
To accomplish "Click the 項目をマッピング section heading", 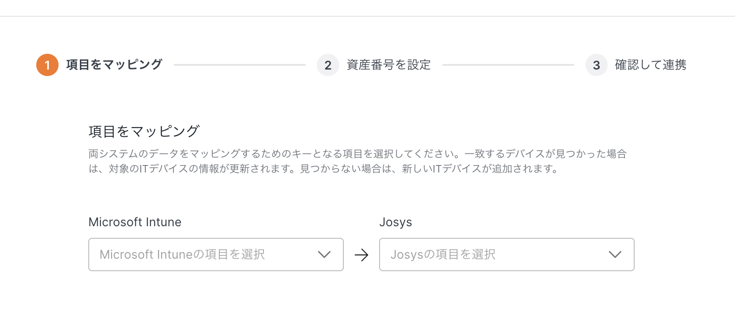I will click(144, 132).
